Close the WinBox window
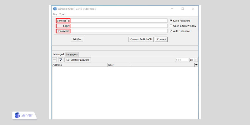The height and width of the screenshot is (125, 250). [x=193, y=9]
